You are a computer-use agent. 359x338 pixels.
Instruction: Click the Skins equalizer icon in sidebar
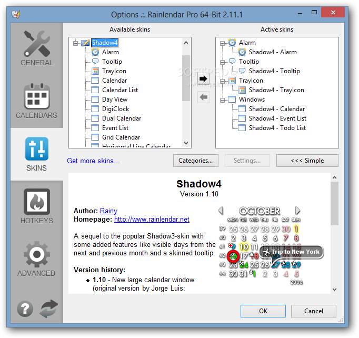(x=37, y=149)
